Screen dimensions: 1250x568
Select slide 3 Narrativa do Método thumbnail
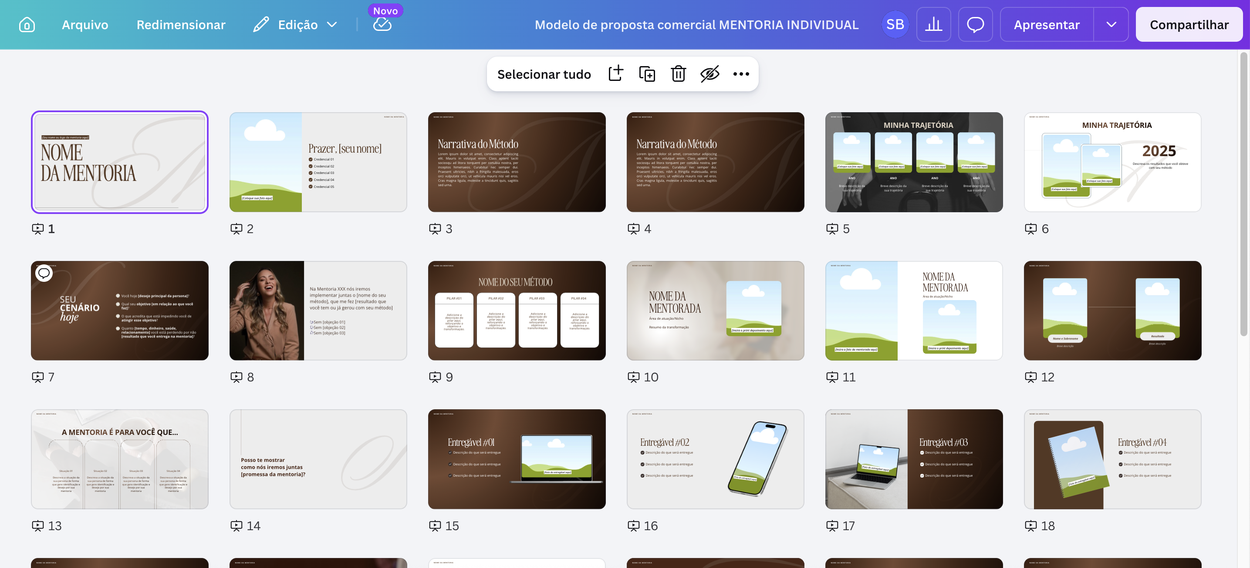coord(517,162)
